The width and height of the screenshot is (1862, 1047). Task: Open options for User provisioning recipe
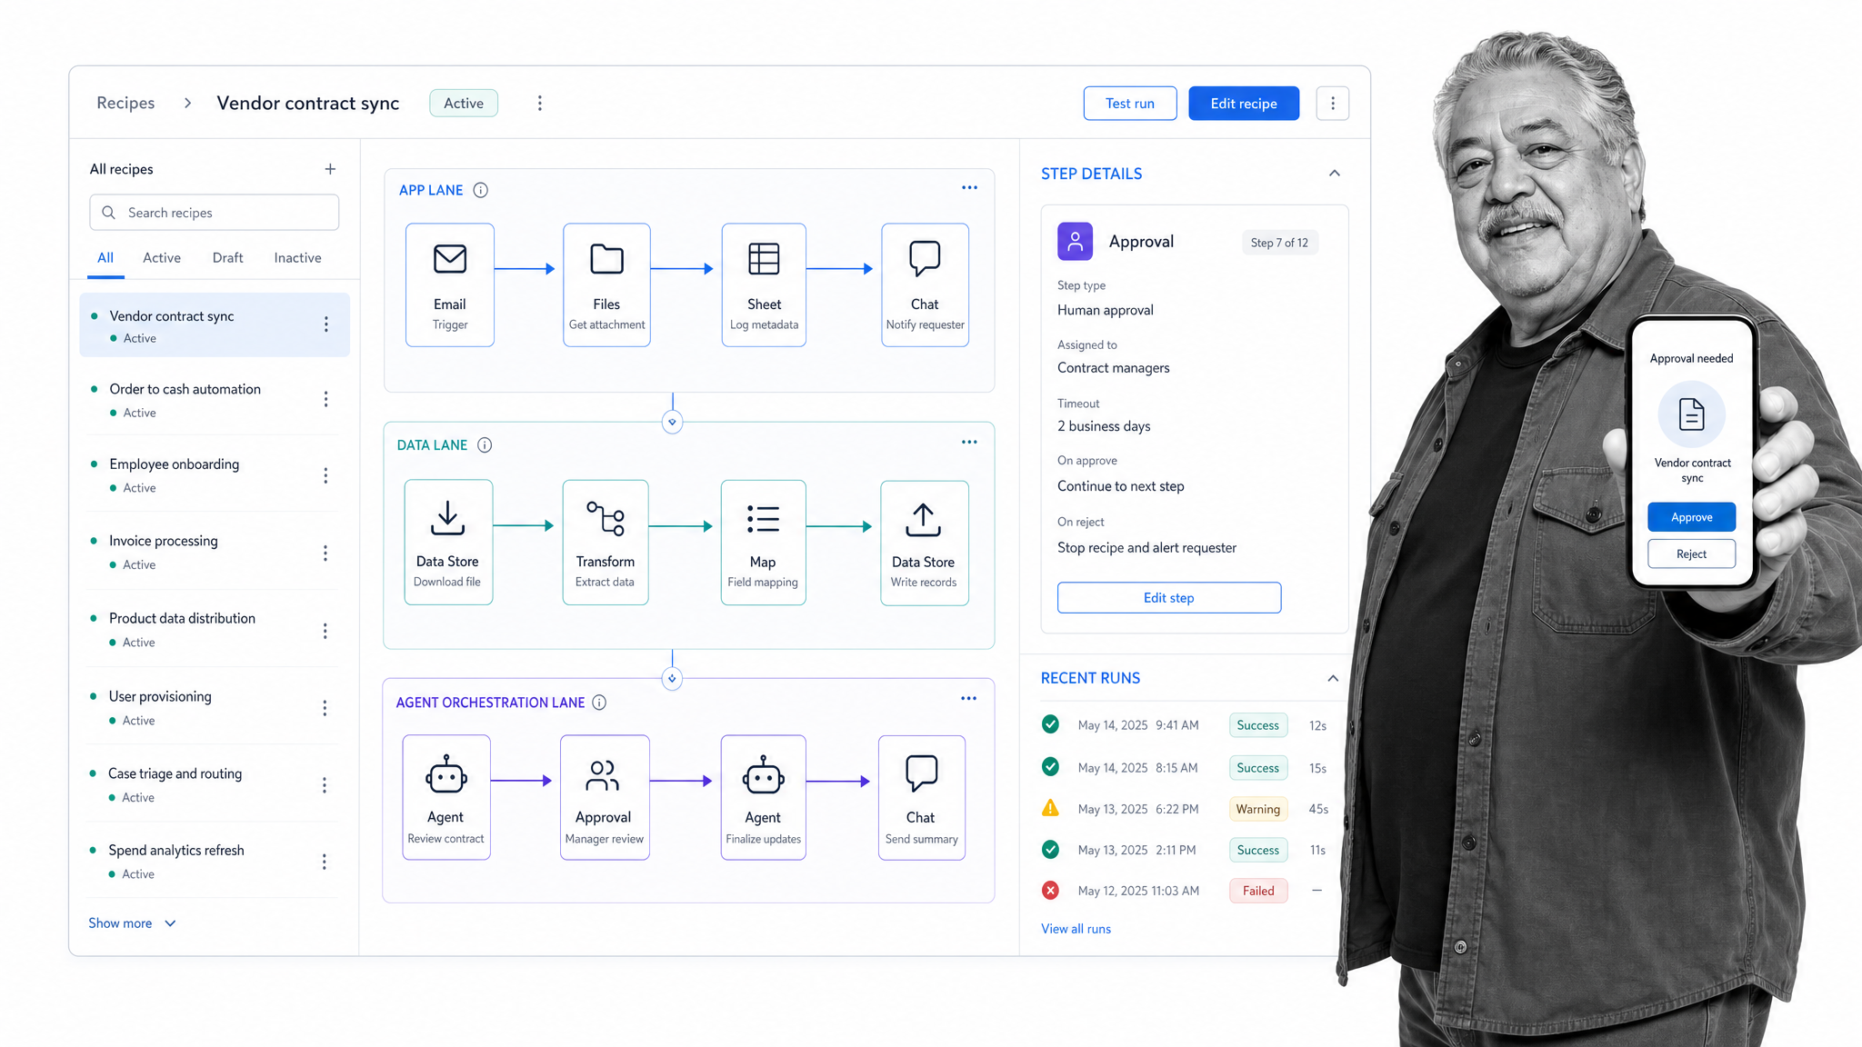325,707
